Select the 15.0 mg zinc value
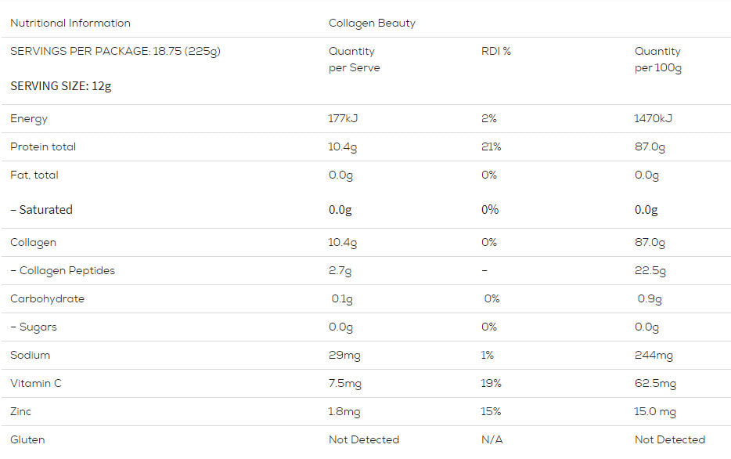Viewport: 731px width, 459px height. (655, 412)
